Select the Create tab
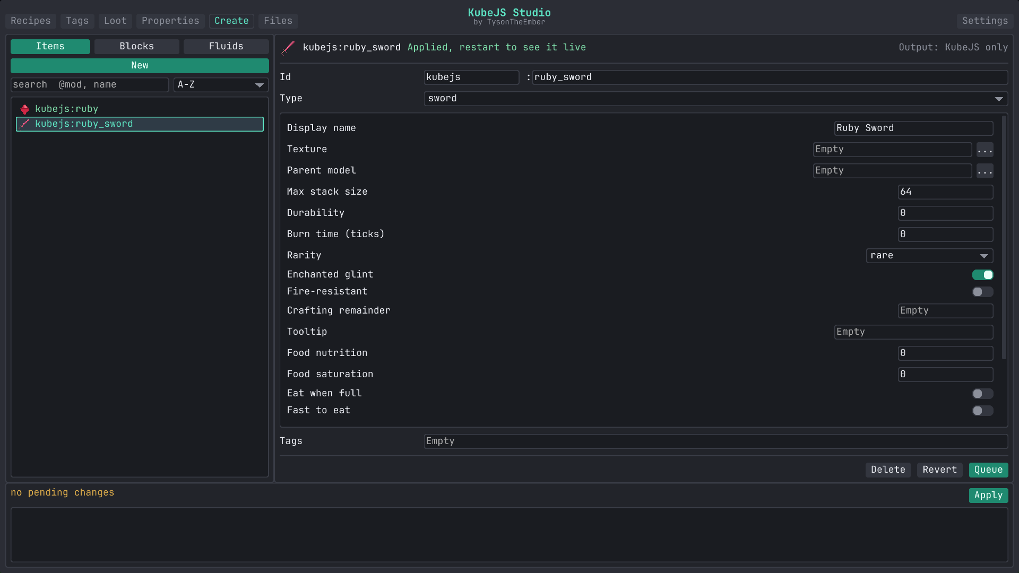 (231, 21)
